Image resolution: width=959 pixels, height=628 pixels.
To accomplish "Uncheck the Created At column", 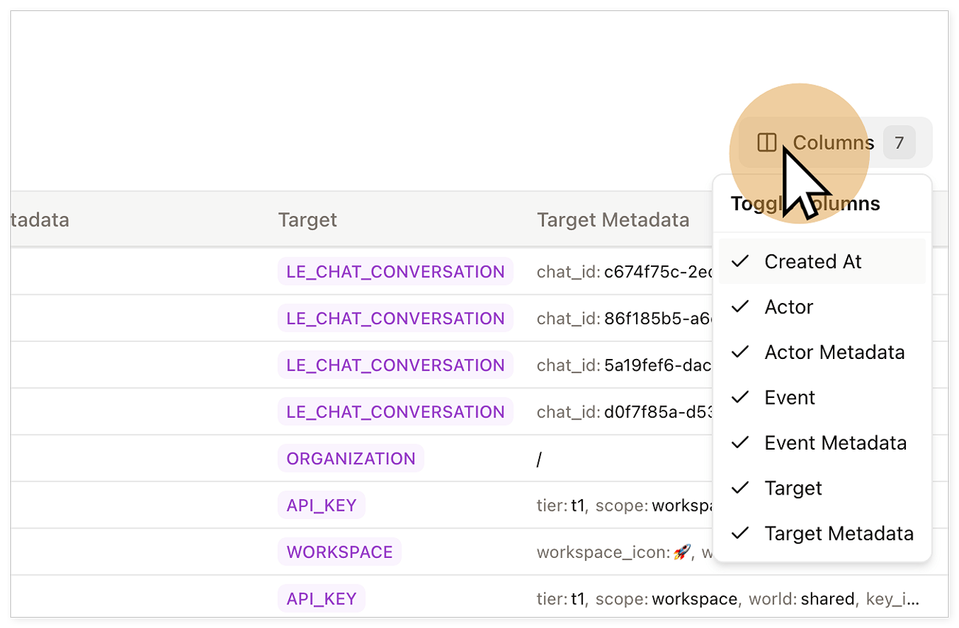I will 822,262.
